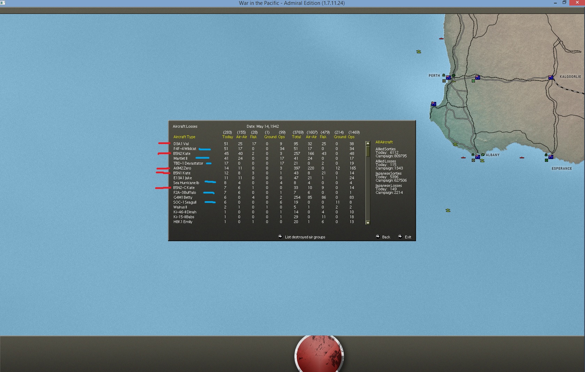Image resolution: width=585 pixels, height=372 pixels.
Task: Click the scrollbar down arrow in loss list
Action: [368, 223]
